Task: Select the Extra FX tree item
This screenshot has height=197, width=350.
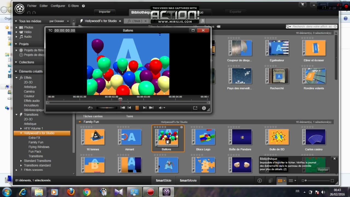Action: pos(34,138)
